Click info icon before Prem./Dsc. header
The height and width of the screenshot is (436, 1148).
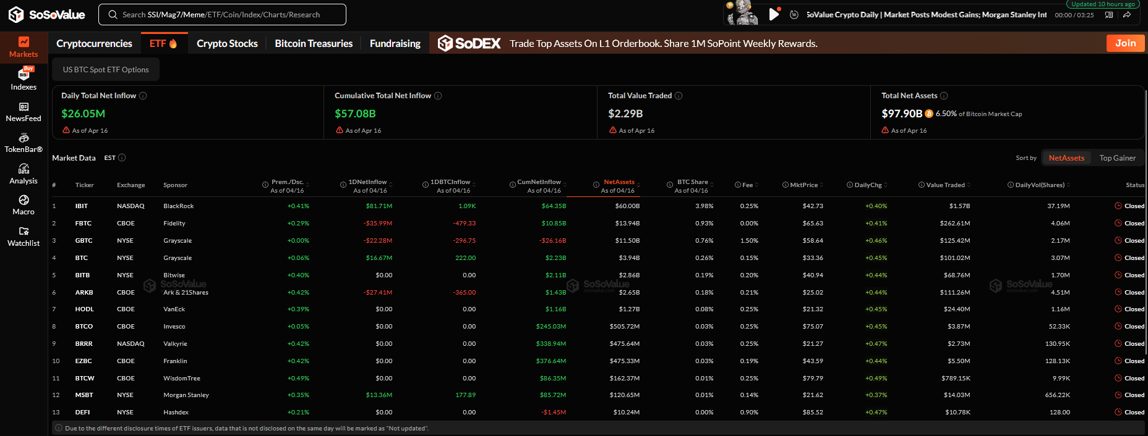pyautogui.click(x=265, y=185)
